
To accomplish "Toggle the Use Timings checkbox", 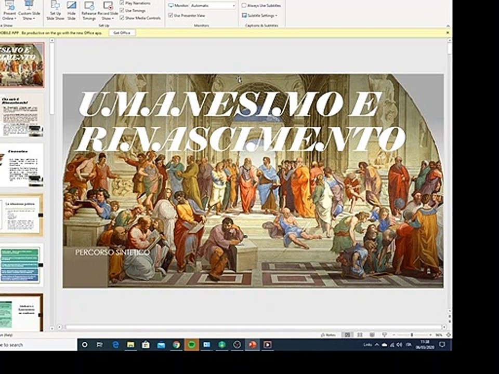I will [x=122, y=10].
